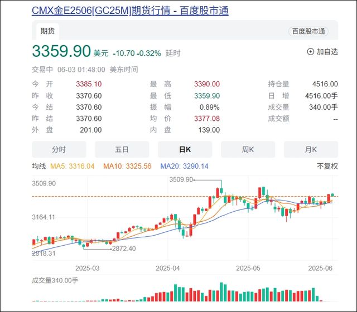The image size is (357, 312).
Task: Open the 不复权 adjustment dropdown
Action: (327, 166)
